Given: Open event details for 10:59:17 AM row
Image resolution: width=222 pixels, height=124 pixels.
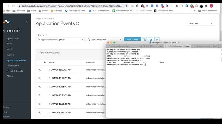Looking at the screenshot, I should click(39, 78).
